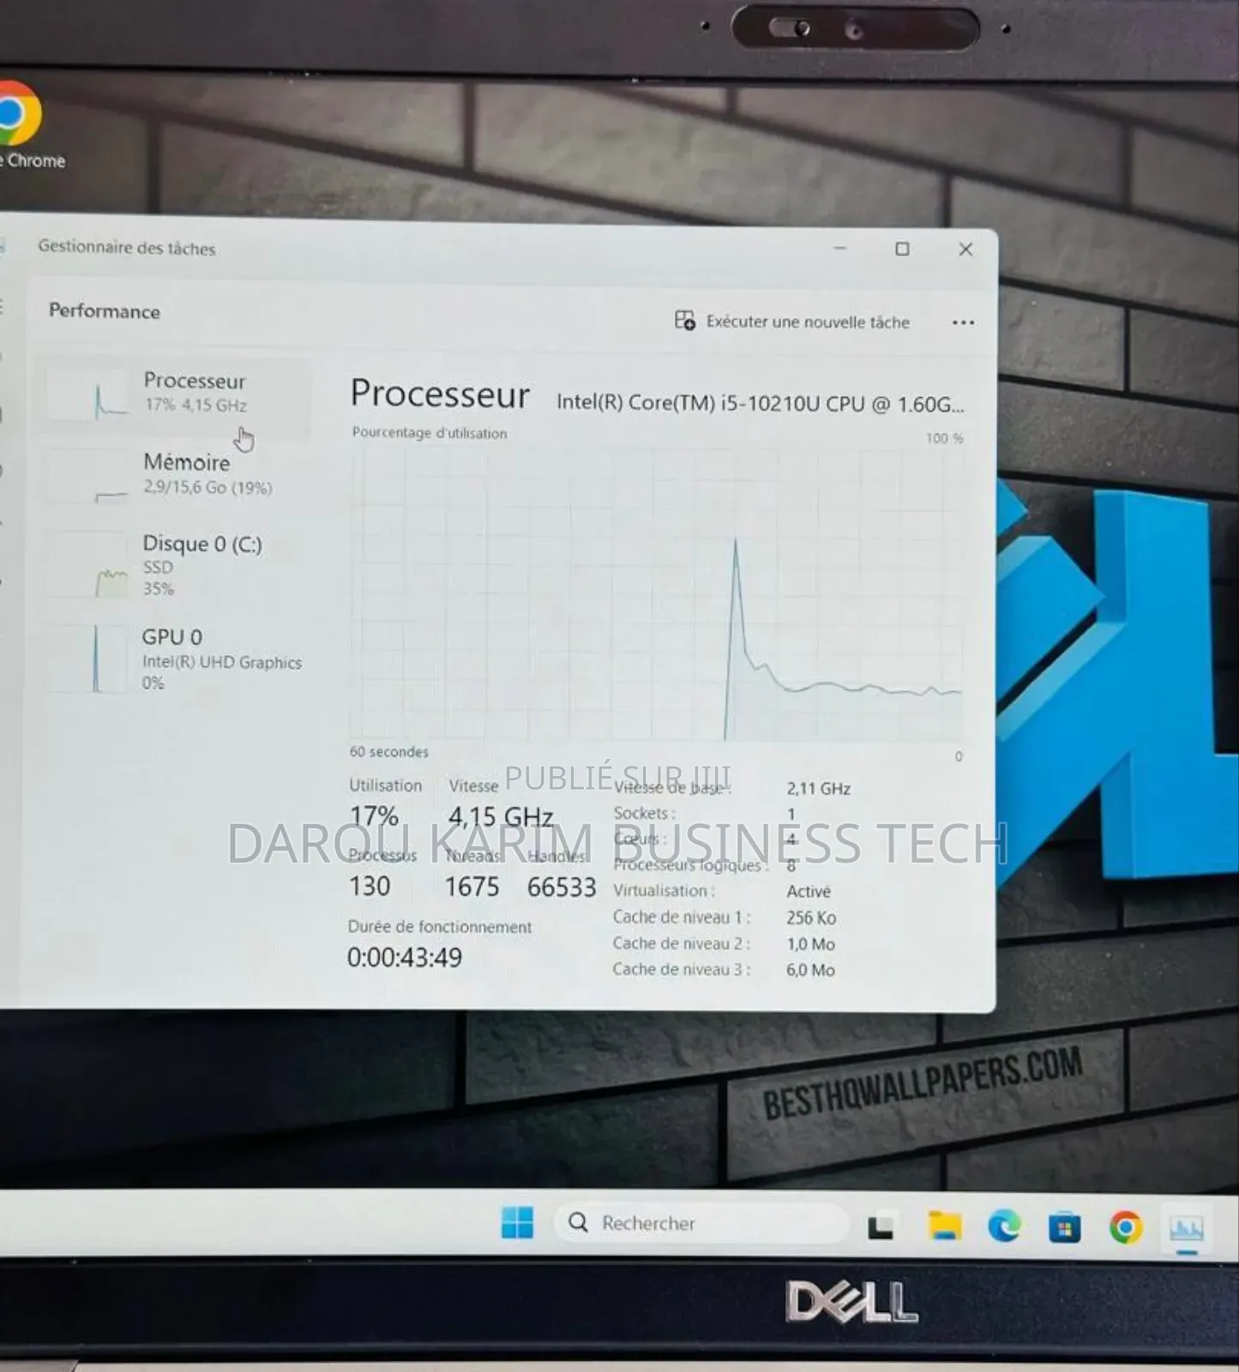The height and width of the screenshot is (1372, 1239).
Task: Select the Mémoire performance entry
Action: coord(187,473)
